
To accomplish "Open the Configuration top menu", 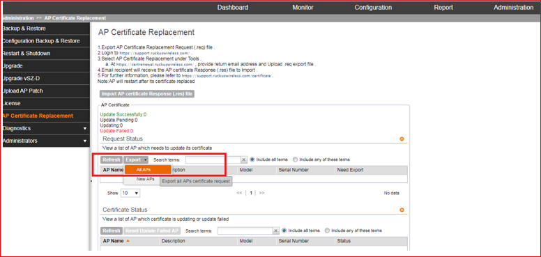I will pyautogui.click(x=373, y=7).
